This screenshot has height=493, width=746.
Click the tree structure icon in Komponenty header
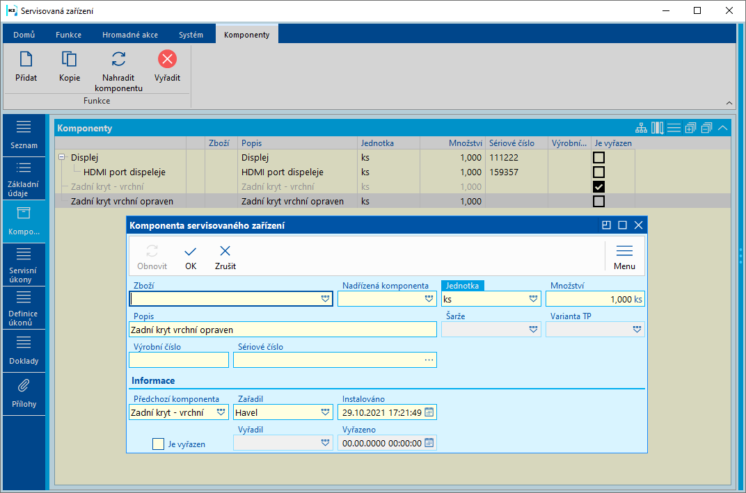pos(641,128)
